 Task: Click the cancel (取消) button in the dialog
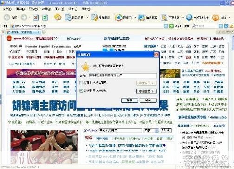(x=148, y=100)
